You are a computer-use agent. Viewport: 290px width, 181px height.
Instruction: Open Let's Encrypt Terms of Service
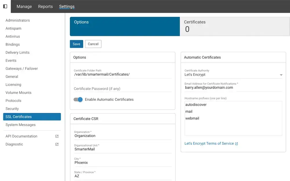tap(209, 143)
